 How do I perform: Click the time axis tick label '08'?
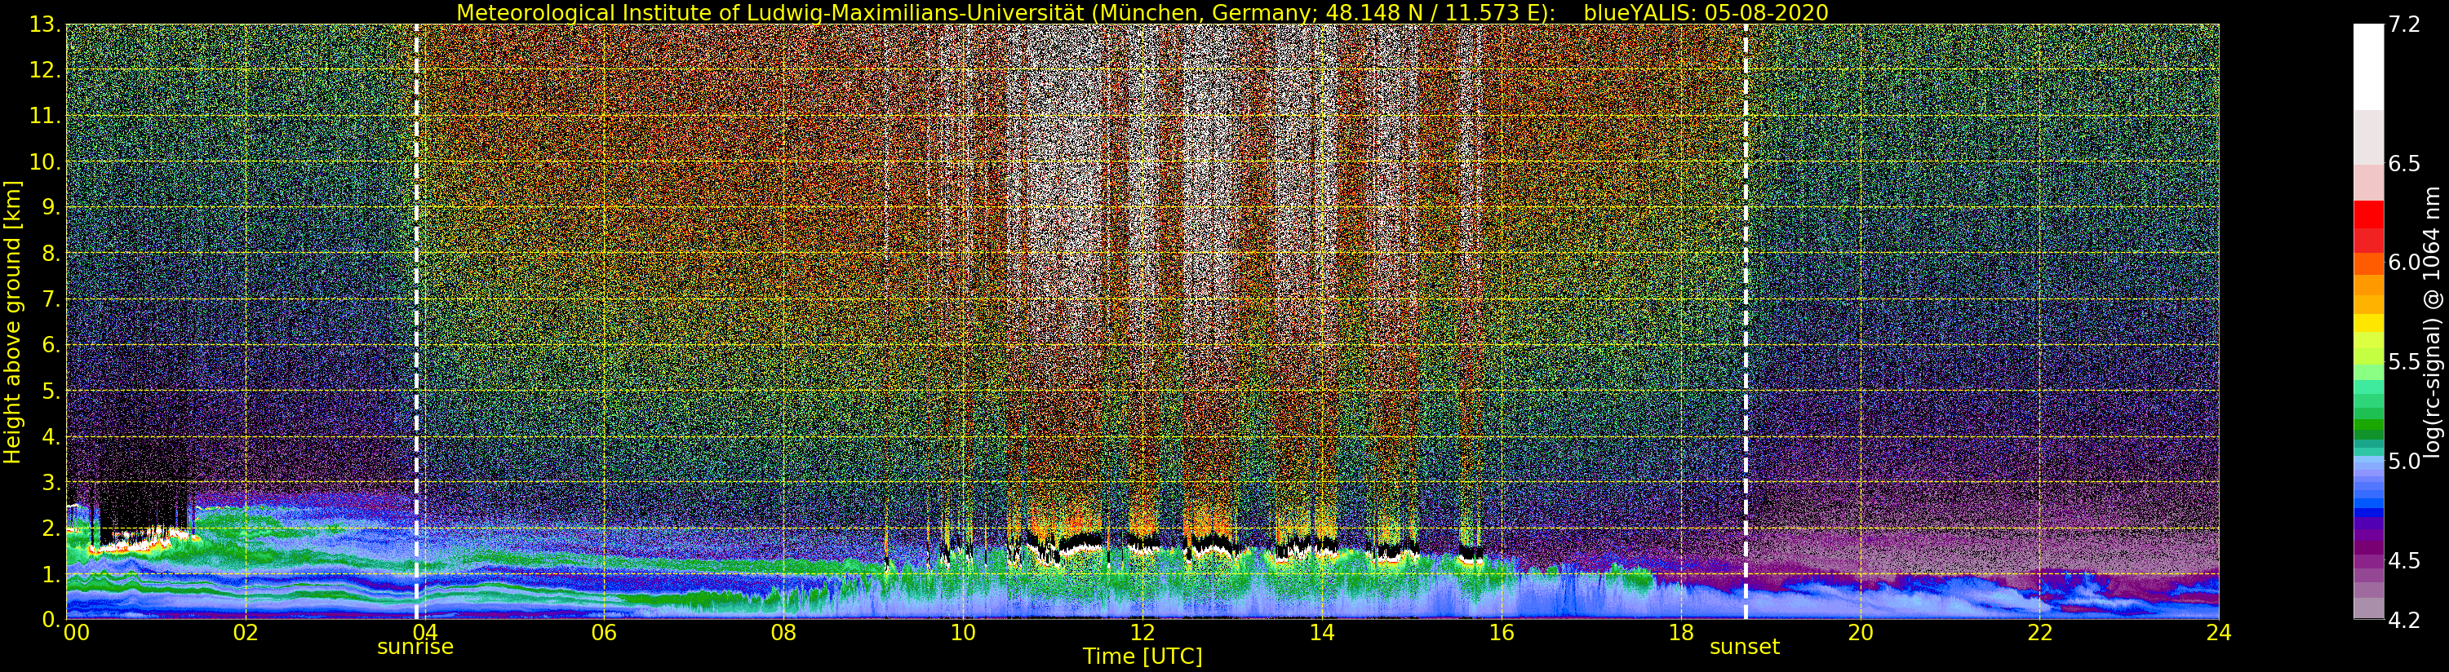click(x=783, y=633)
